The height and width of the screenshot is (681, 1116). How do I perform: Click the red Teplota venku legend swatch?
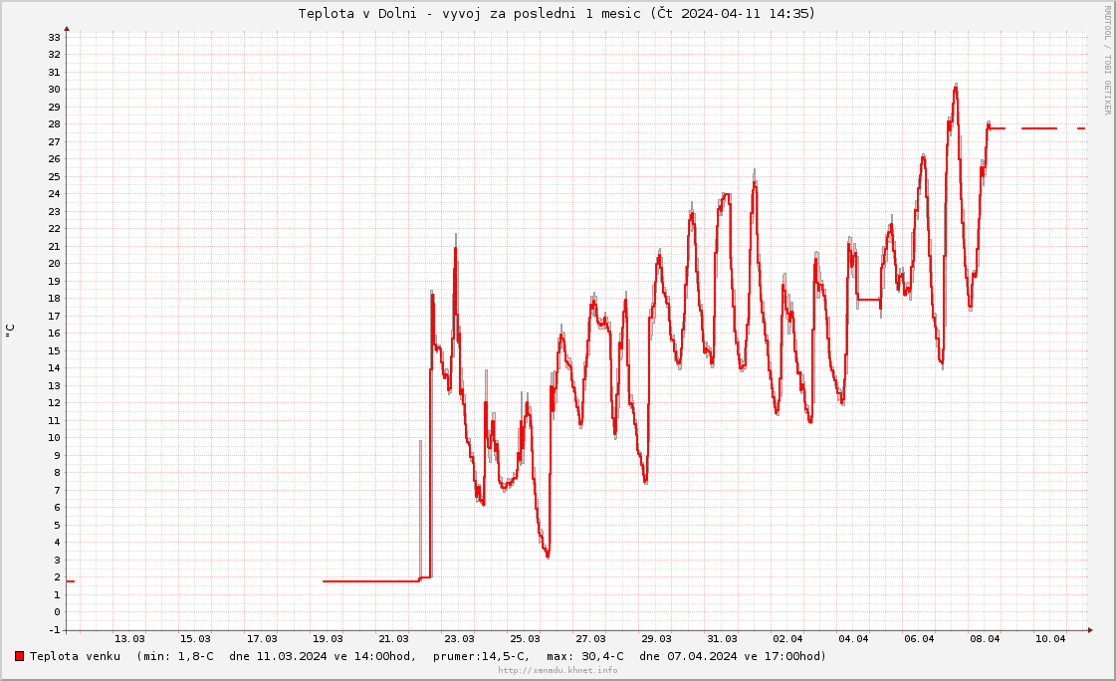19,656
